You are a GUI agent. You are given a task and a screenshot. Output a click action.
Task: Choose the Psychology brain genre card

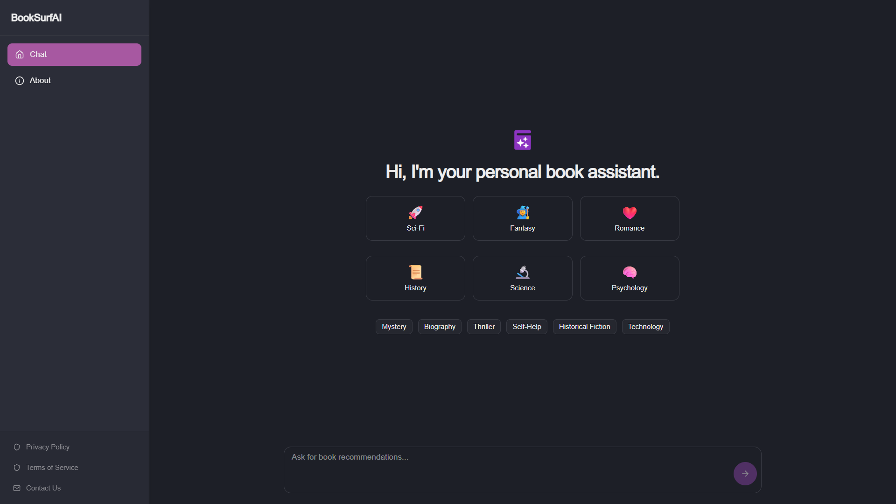coord(630,278)
